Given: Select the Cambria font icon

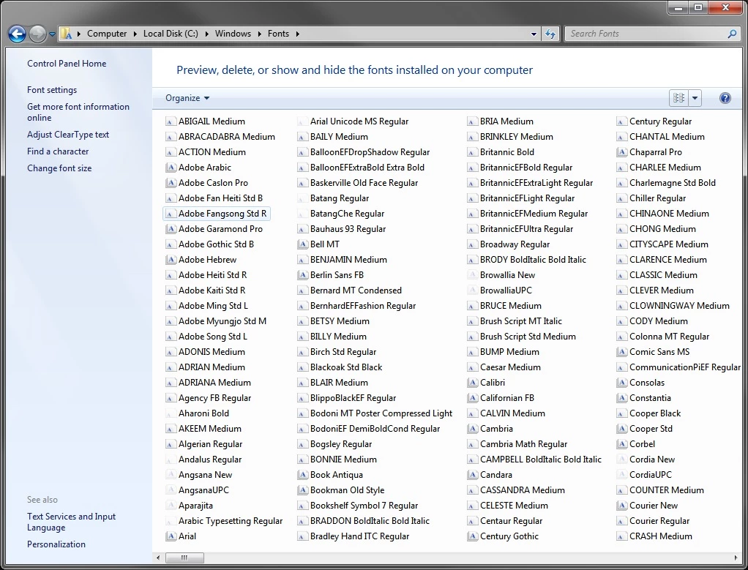Looking at the screenshot, I should [x=472, y=429].
